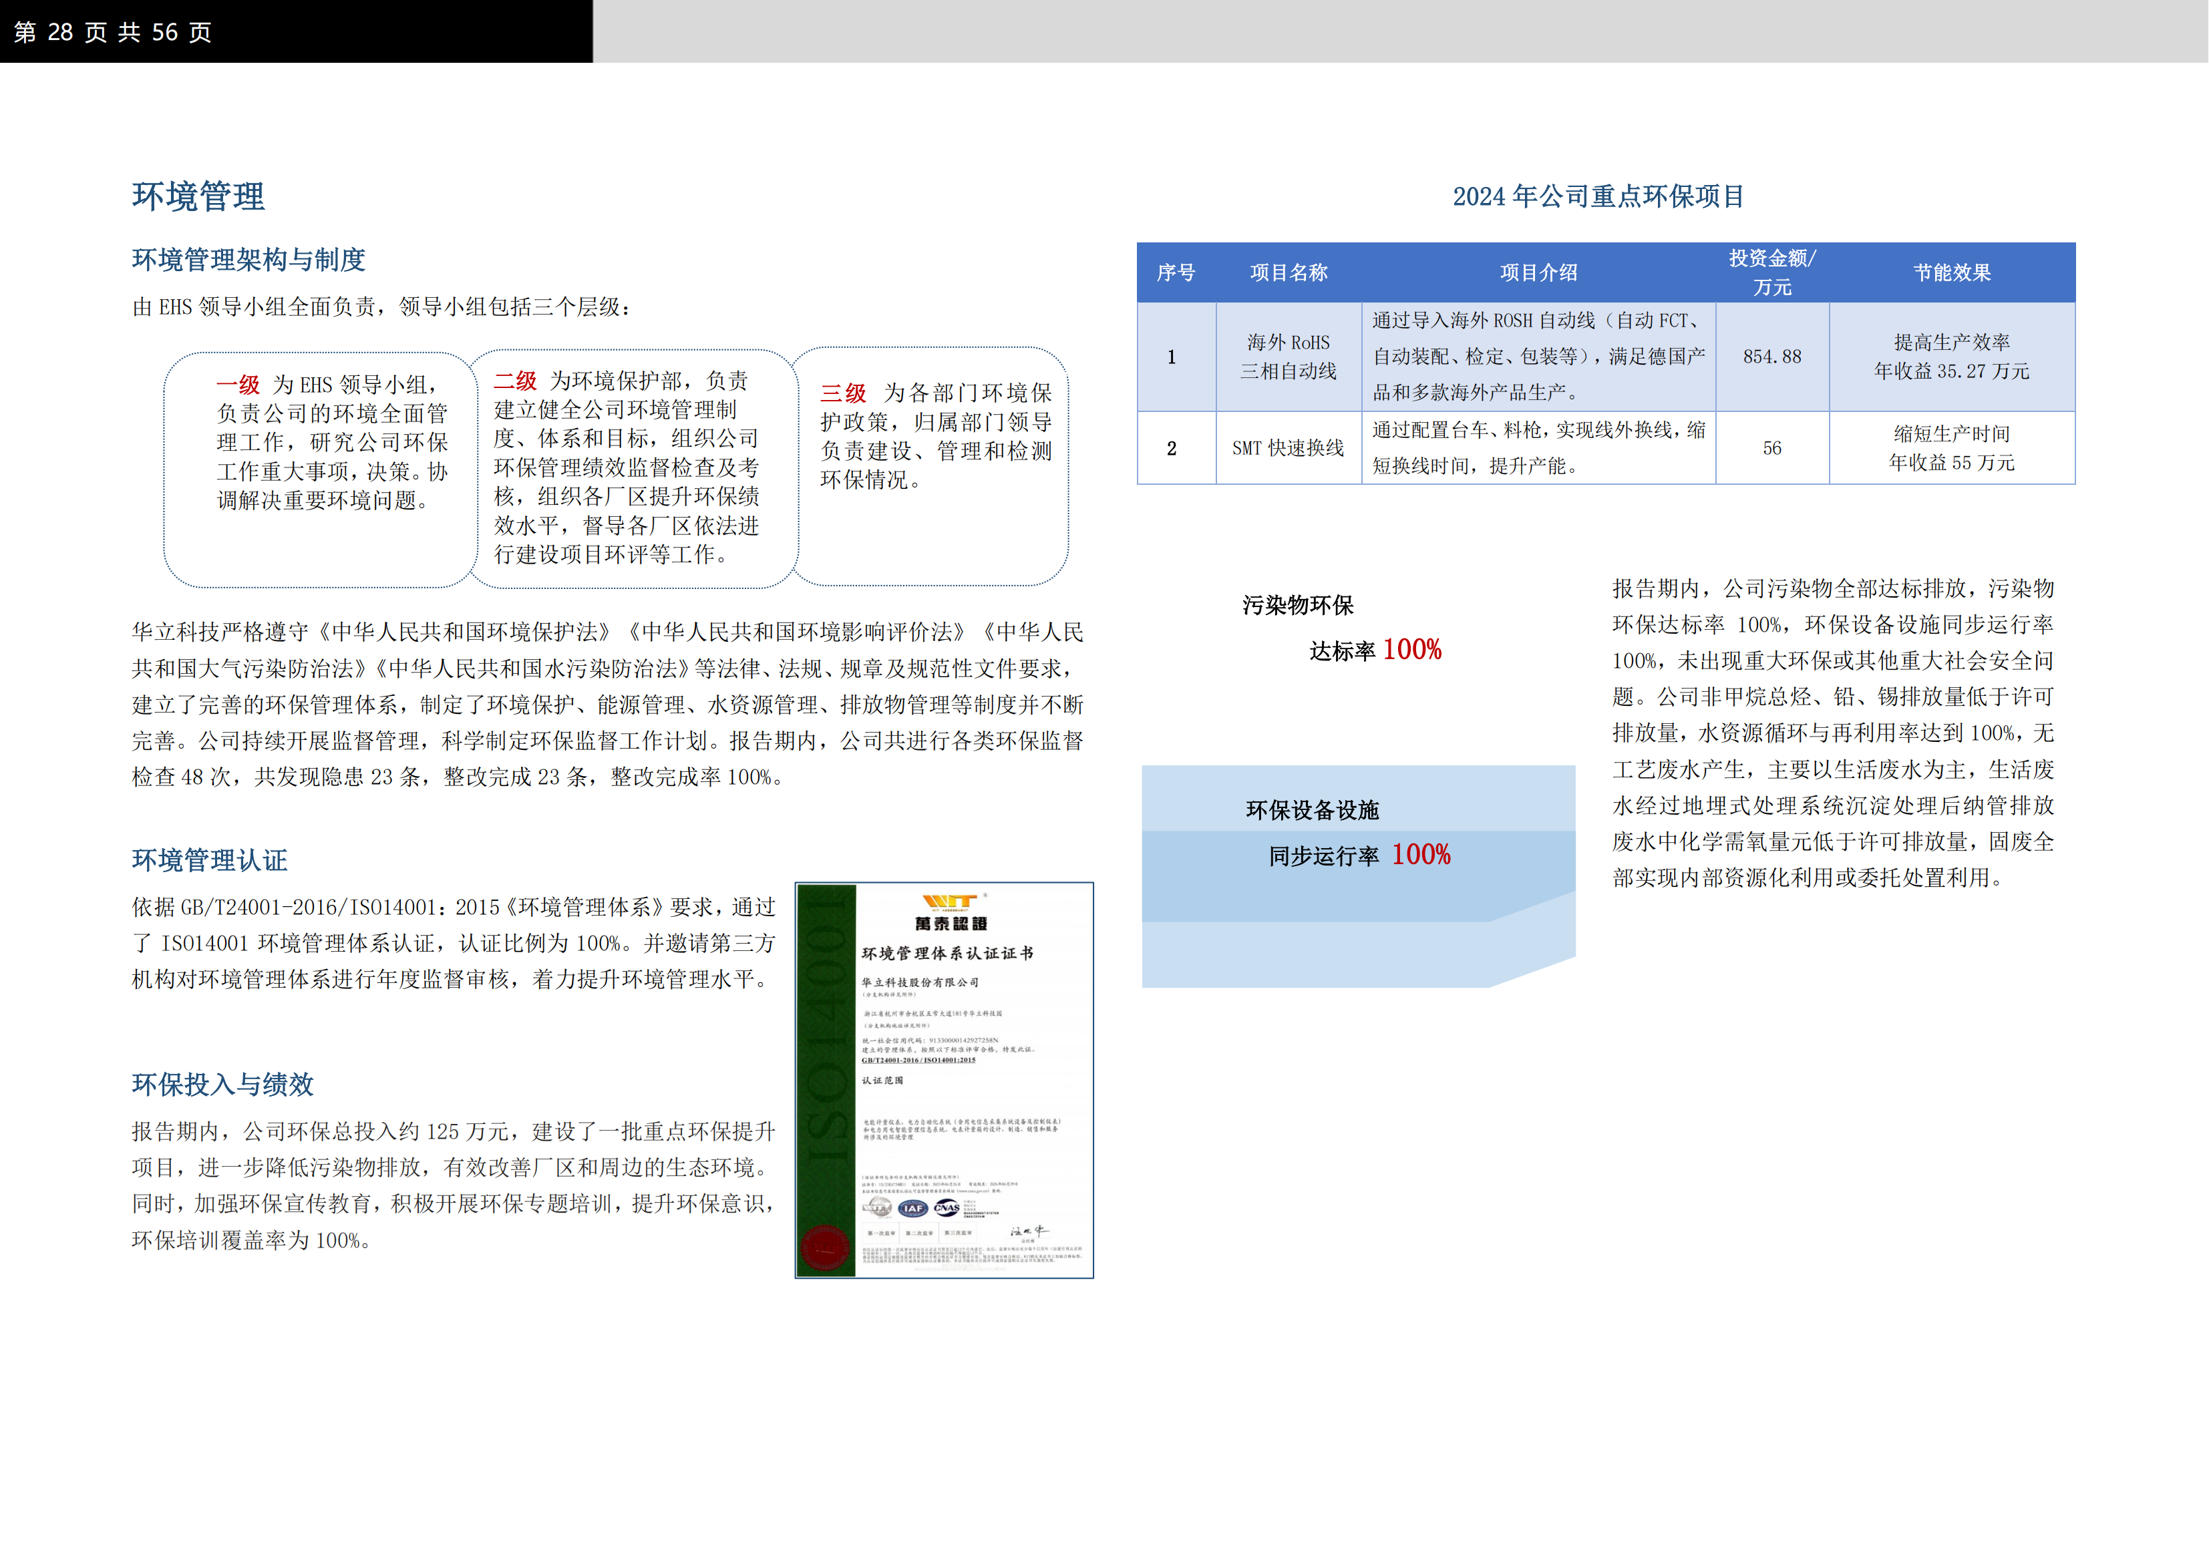Click the 一级 red label
Viewport: 2209px width, 1562px height.
pyautogui.click(x=238, y=385)
